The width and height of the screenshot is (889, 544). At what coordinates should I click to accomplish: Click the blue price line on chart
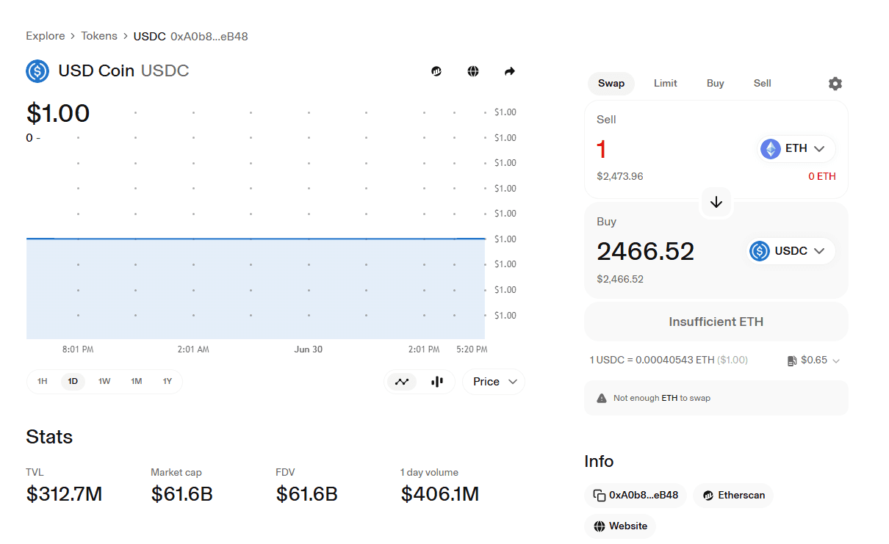(x=256, y=239)
